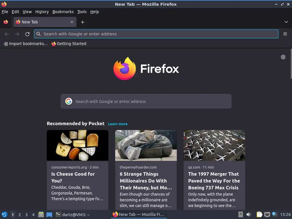The width and height of the screenshot is (292, 219).
Task: Open the Firefox hamburger application menu
Action: click(285, 34)
